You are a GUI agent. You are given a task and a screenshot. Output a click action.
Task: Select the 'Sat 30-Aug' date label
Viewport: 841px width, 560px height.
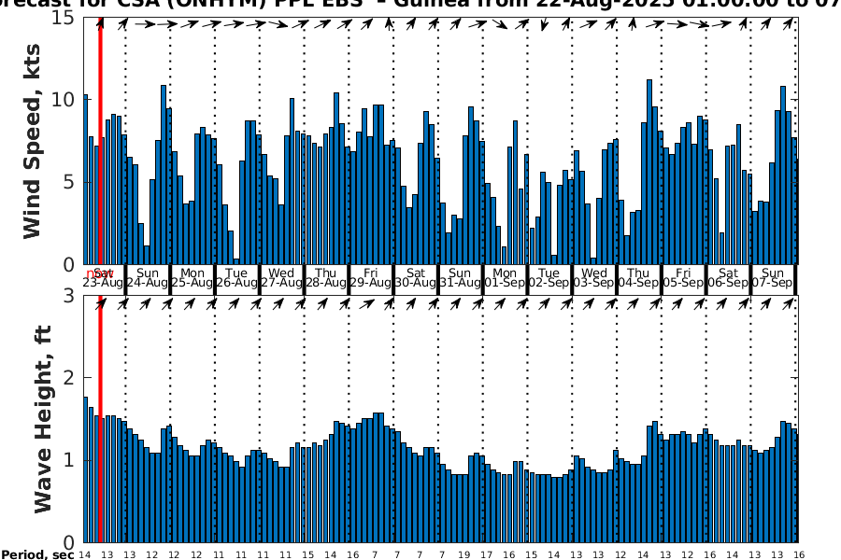416,277
